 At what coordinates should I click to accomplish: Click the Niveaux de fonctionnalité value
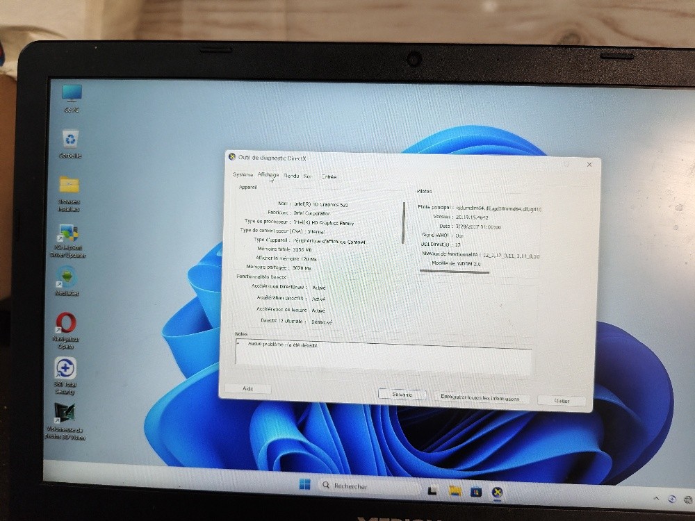pyautogui.click(x=511, y=256)
